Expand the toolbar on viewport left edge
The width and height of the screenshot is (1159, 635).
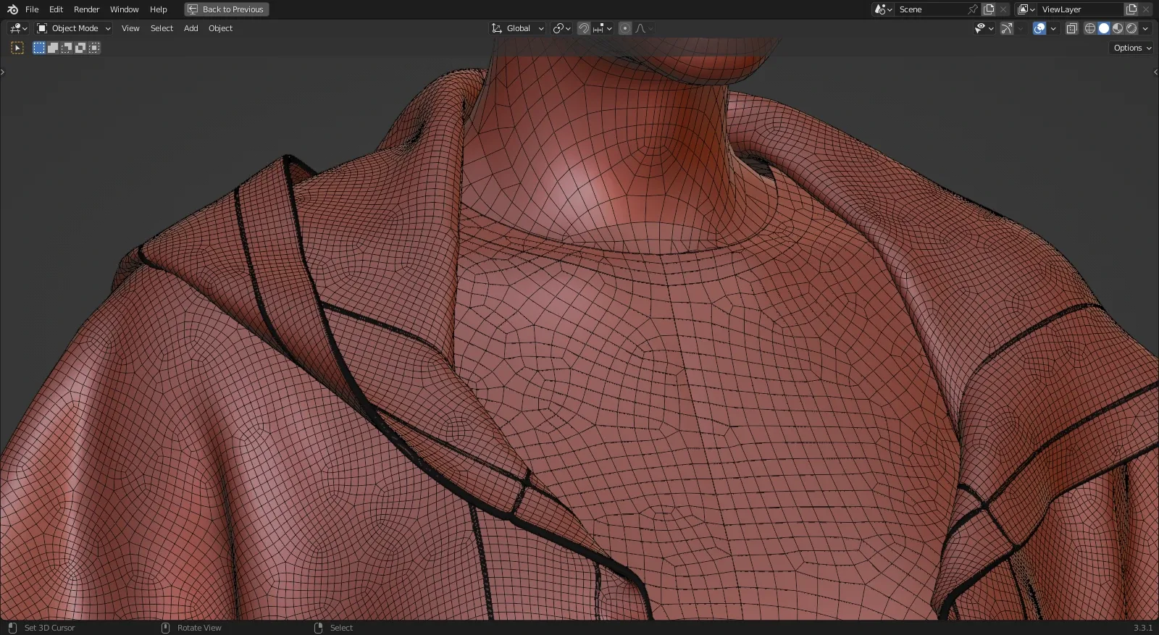pos(3,72)
